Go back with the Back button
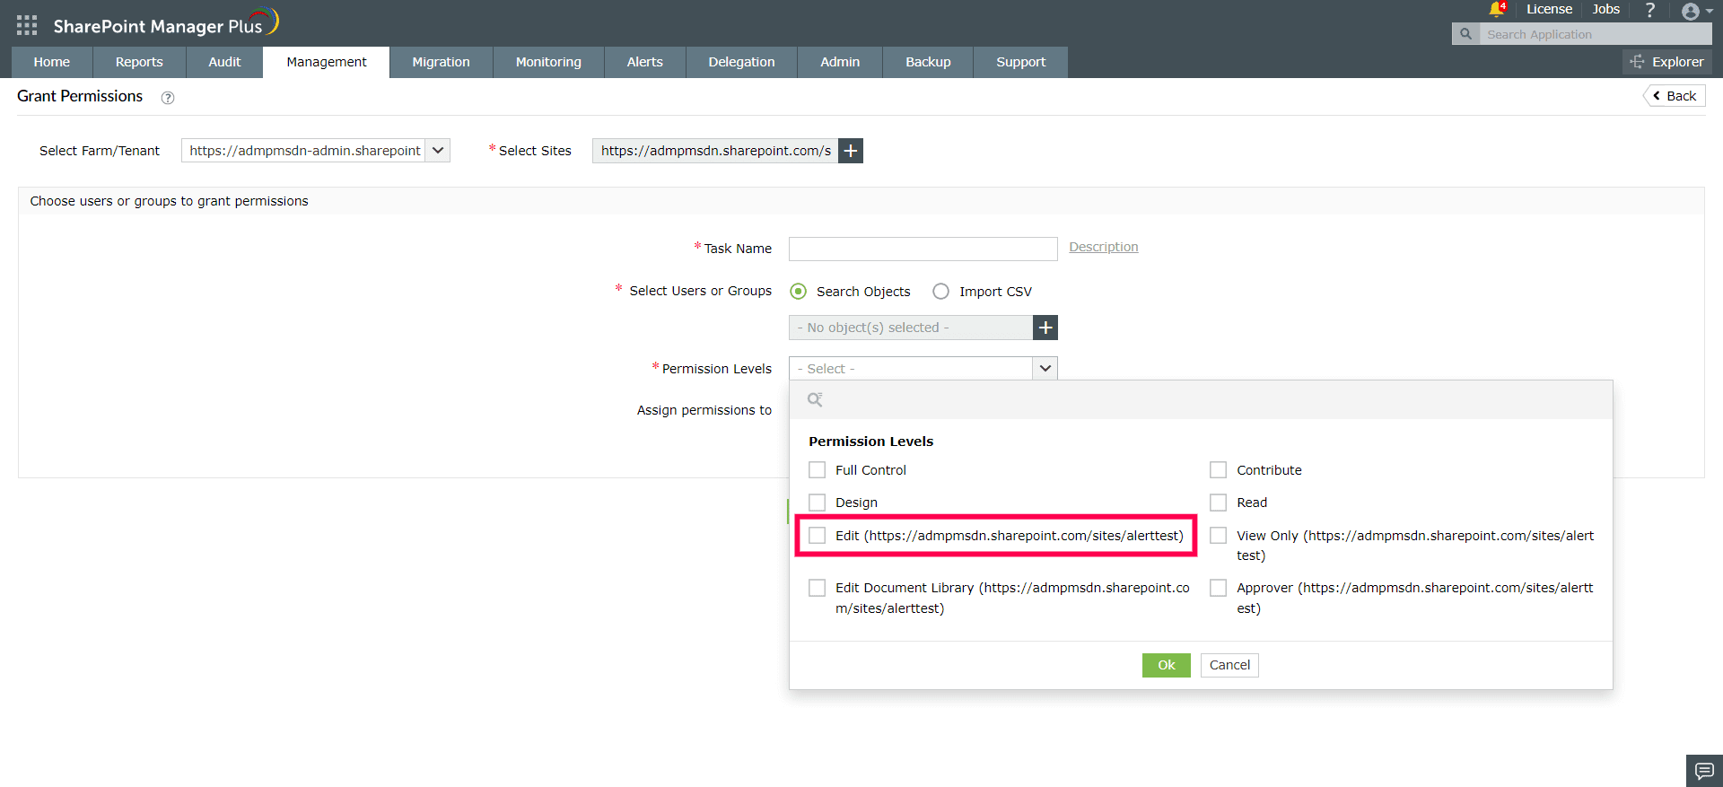The height and width of the screenshot is (787, 1723). tap(1675, 96)
